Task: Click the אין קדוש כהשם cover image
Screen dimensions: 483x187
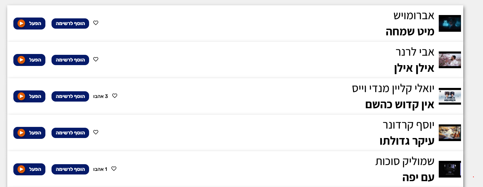Action: [x=450, y=96]
